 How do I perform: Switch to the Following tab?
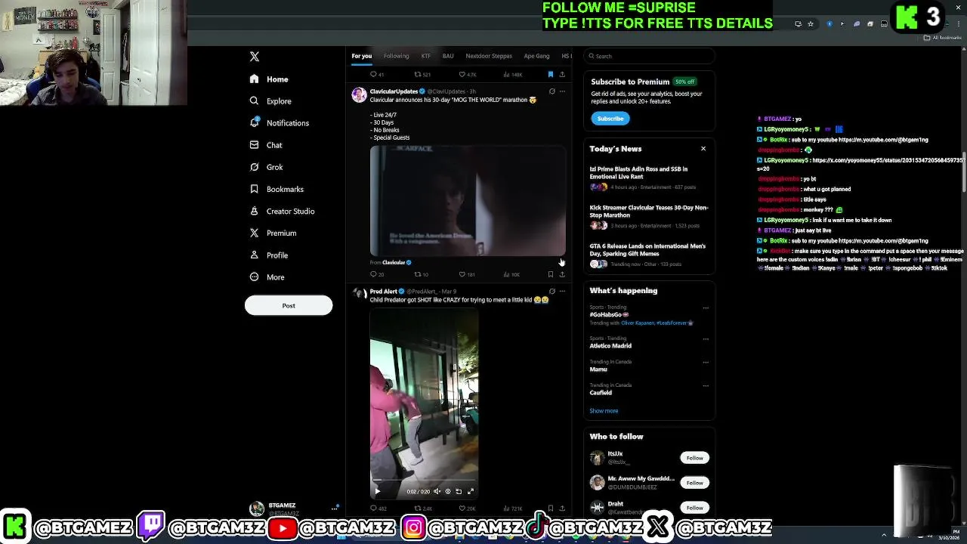pos(396,56)
